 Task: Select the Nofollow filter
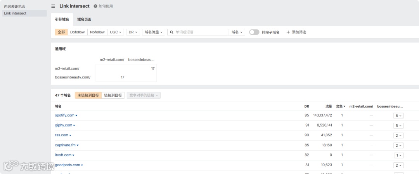point(97,32)
